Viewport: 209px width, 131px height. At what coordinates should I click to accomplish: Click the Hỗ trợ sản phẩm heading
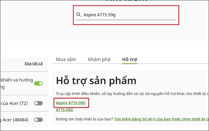[96, 81]
